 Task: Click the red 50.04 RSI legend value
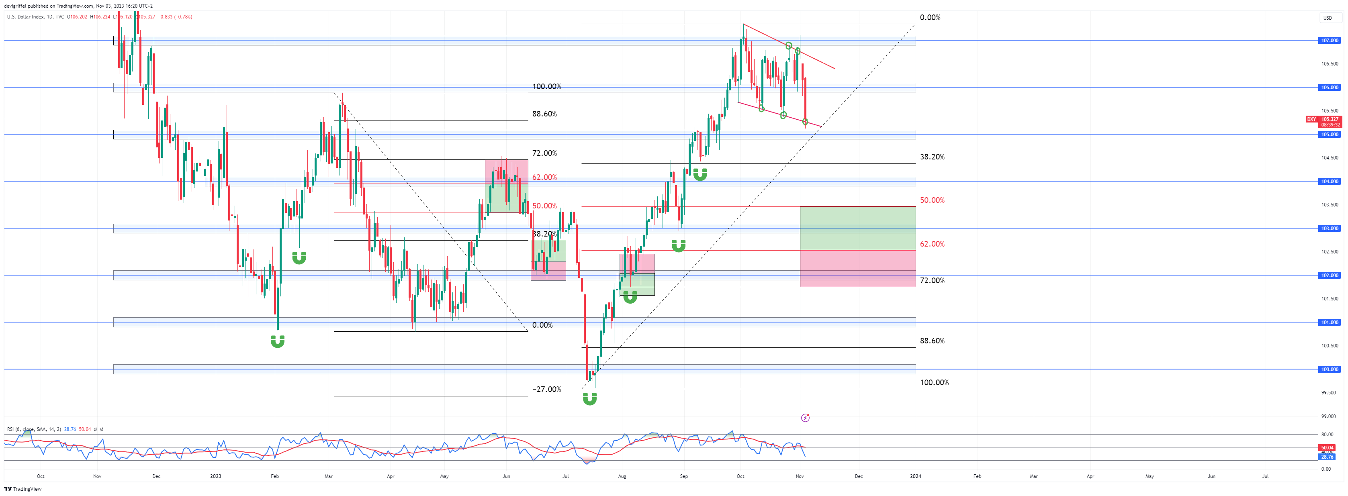(x=85, y=429)
